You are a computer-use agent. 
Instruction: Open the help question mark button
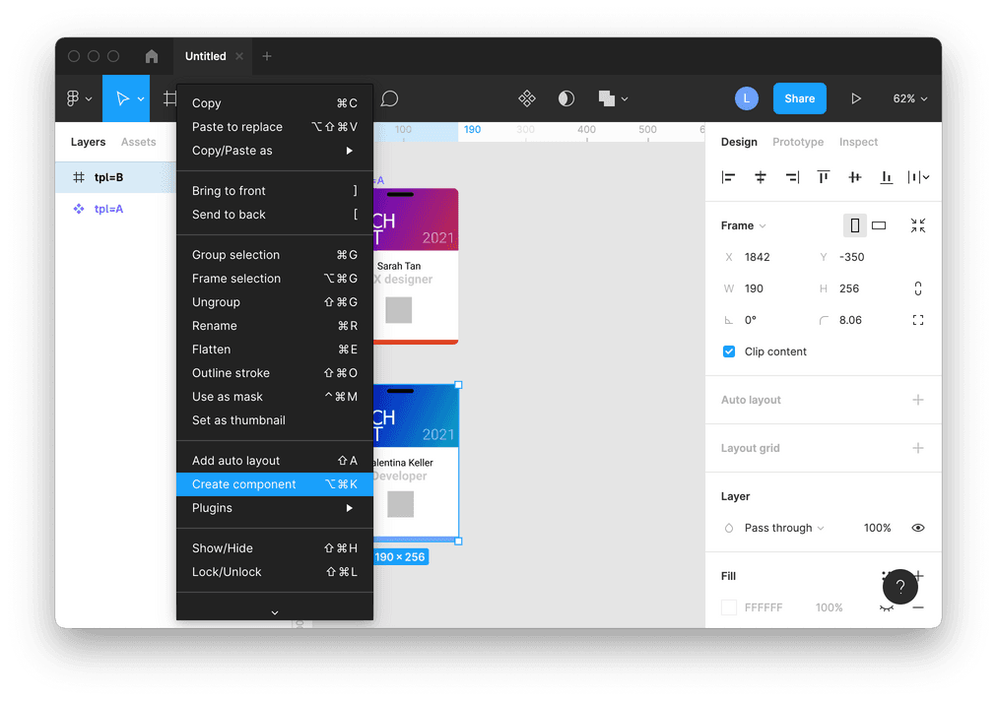[899, 587]
